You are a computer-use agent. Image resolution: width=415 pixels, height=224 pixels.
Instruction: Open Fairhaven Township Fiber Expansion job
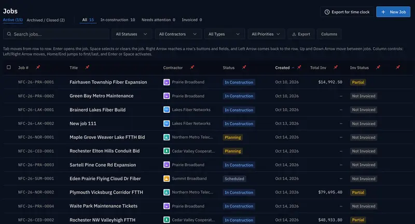click(x=108, y=82)
